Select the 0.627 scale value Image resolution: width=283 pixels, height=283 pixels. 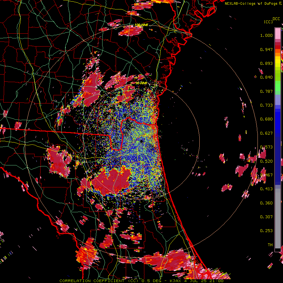coord(266,133)
